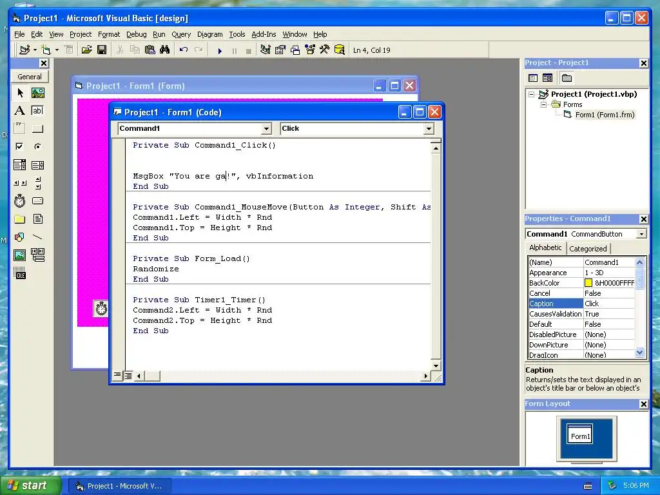Click View Object in Project panel
The height and width of the screenshot is (495, 660).
(547, 78)
